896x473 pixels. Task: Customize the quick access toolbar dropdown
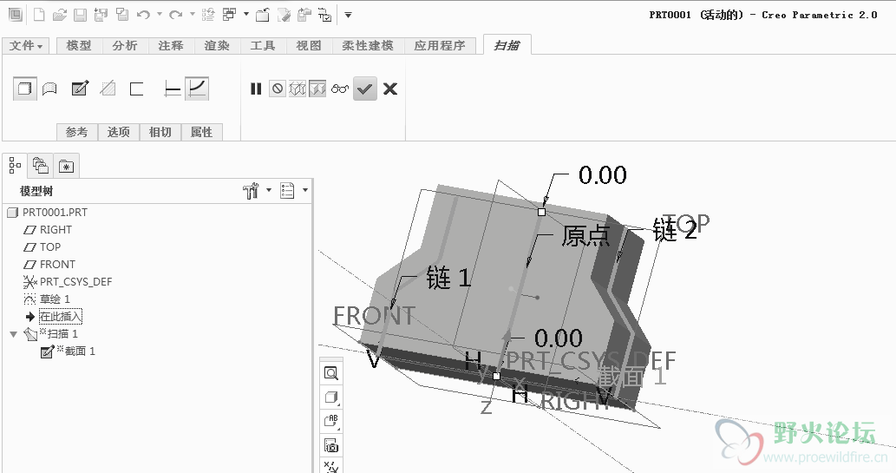[x=348, y=15]
